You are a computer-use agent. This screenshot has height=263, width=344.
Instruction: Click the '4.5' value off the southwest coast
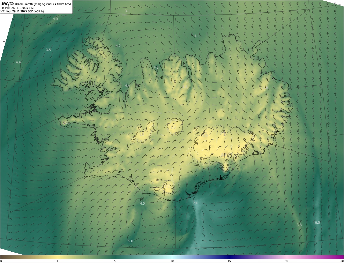142,204
